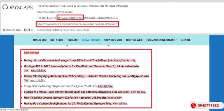Click Xem tại đây for Image SEO article
Screen dimensions: 224x111
pos(105,86)
